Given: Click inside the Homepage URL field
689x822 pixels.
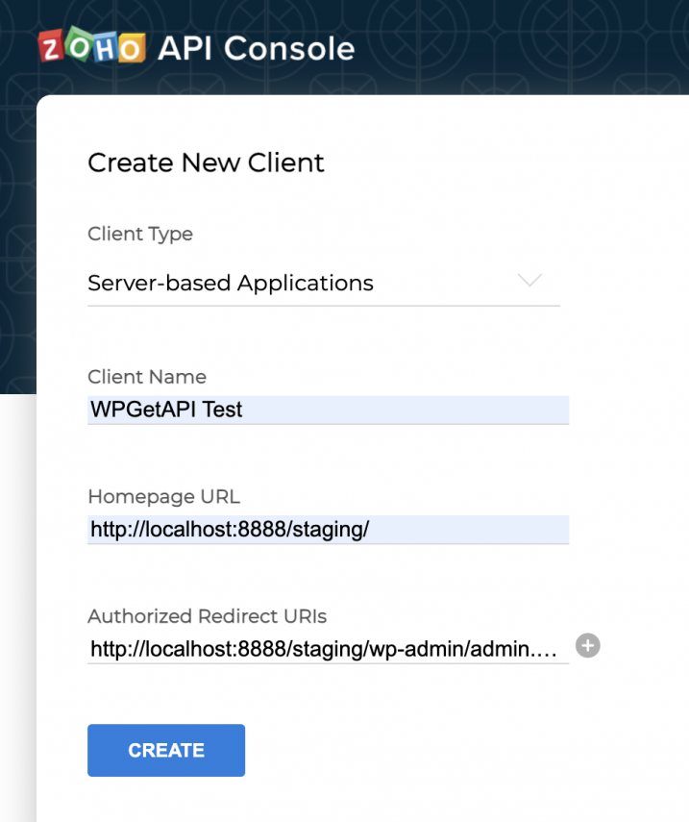Looking at the screenshot, I should [327, 529].
